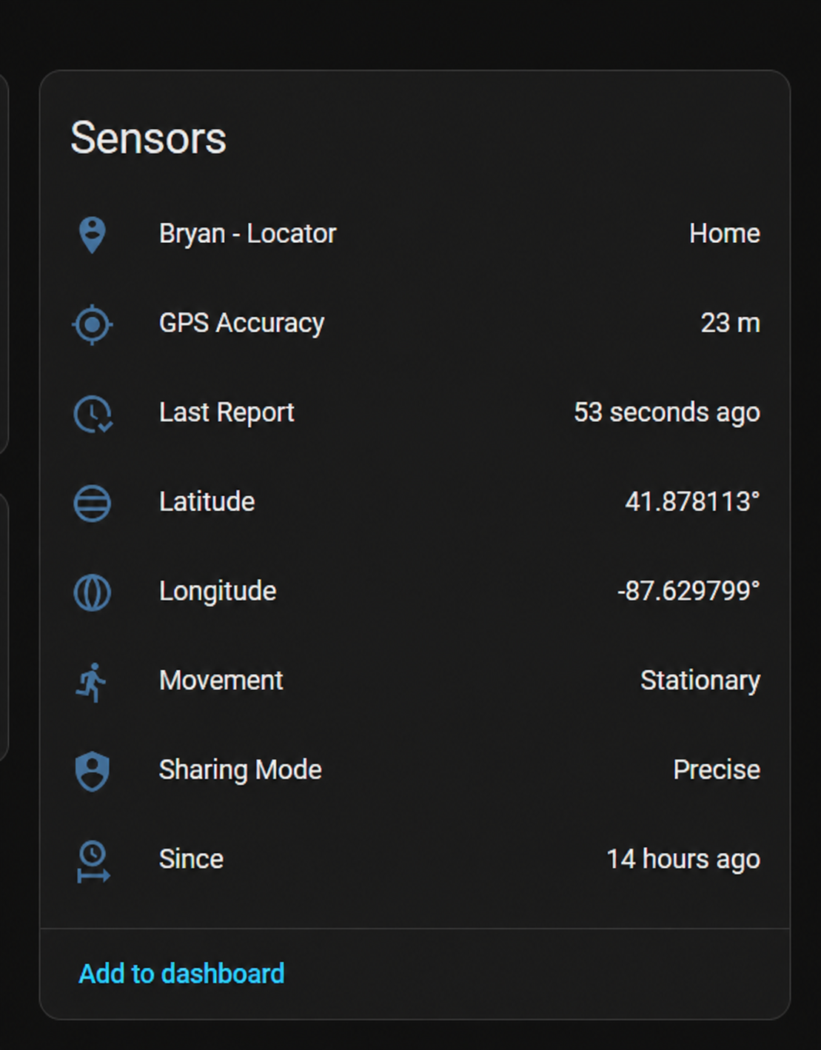The width and height of the screenshot is (821, 1050).
Task: Select the Latitude label
Action: pos(207,502)
